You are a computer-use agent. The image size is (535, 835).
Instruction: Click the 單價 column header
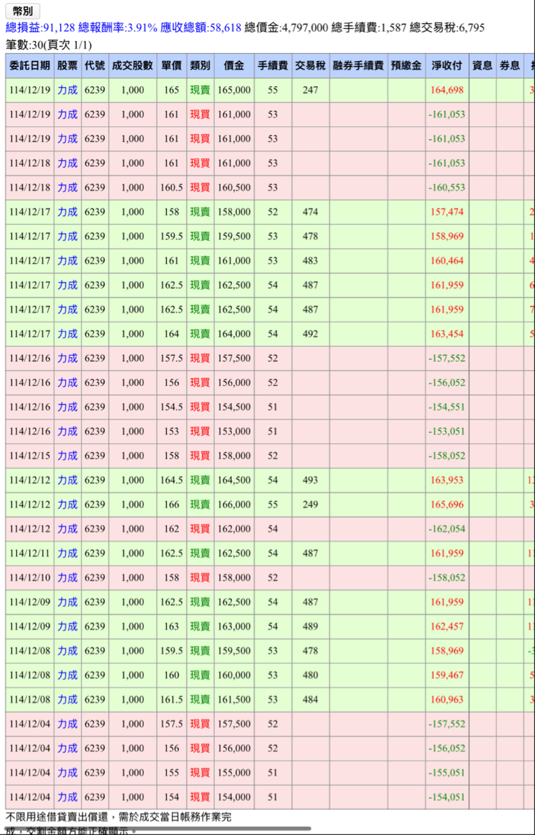point(171,65)
